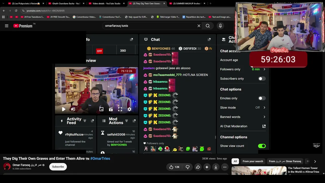Open miniplayer in the stream preview

[x=101, y=109]
